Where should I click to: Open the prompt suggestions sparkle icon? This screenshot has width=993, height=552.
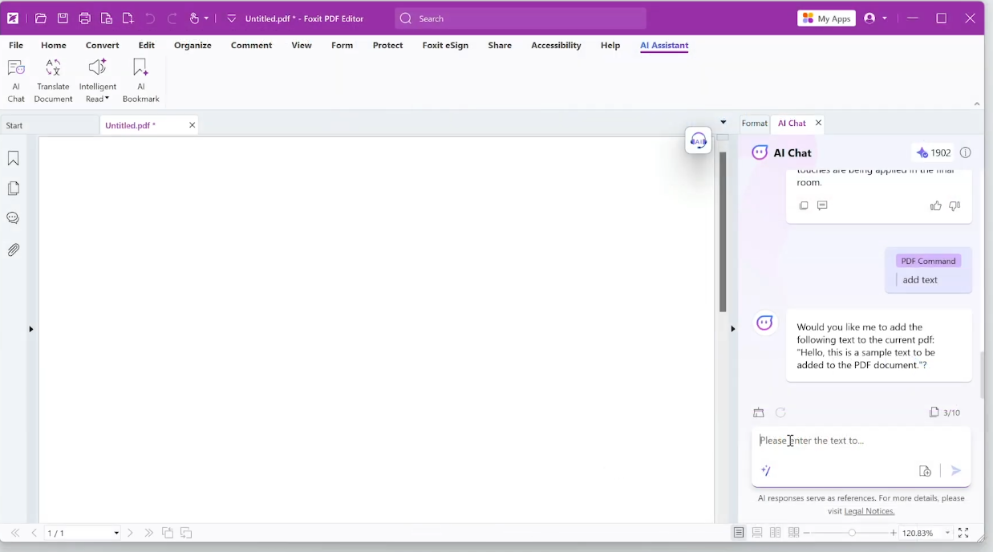click(x=766, y=471)
